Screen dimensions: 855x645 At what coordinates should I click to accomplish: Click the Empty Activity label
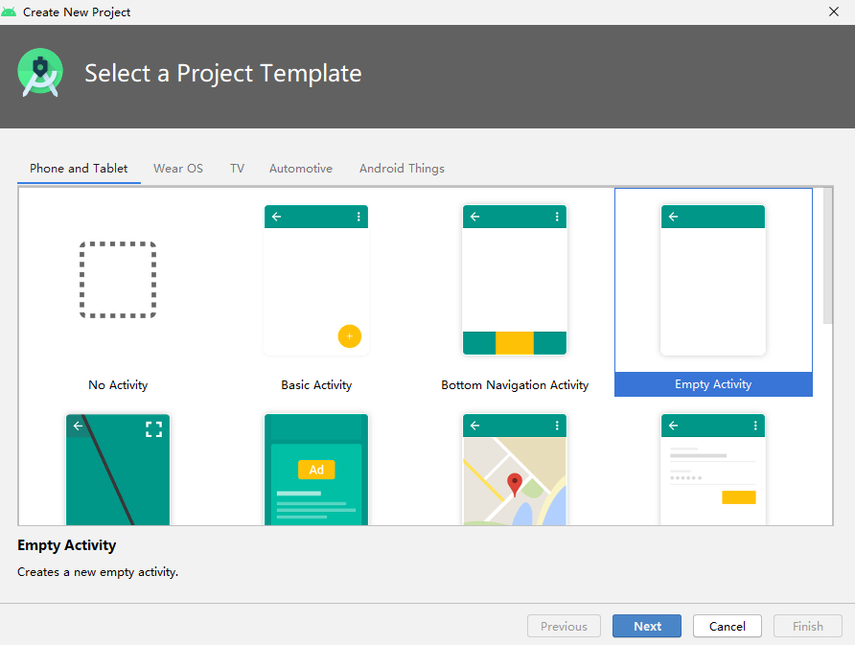tap(713, 384)
